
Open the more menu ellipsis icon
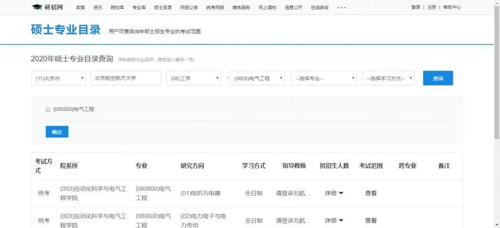[341, 8]
